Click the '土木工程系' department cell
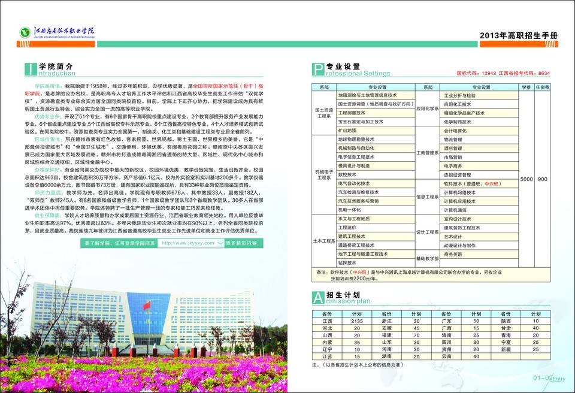Image resolution: width=575 pixels, height=393 pixels. point(324,241)
